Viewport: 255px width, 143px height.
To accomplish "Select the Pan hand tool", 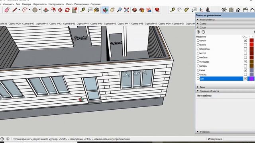I will (112, 10).
